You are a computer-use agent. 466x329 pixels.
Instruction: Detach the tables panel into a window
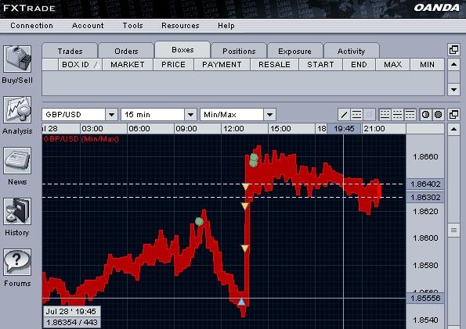coord(453,50)
